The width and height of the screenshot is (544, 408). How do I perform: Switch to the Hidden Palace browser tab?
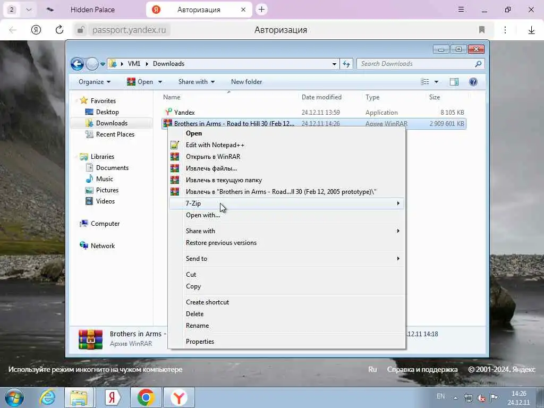pos(92,10)
